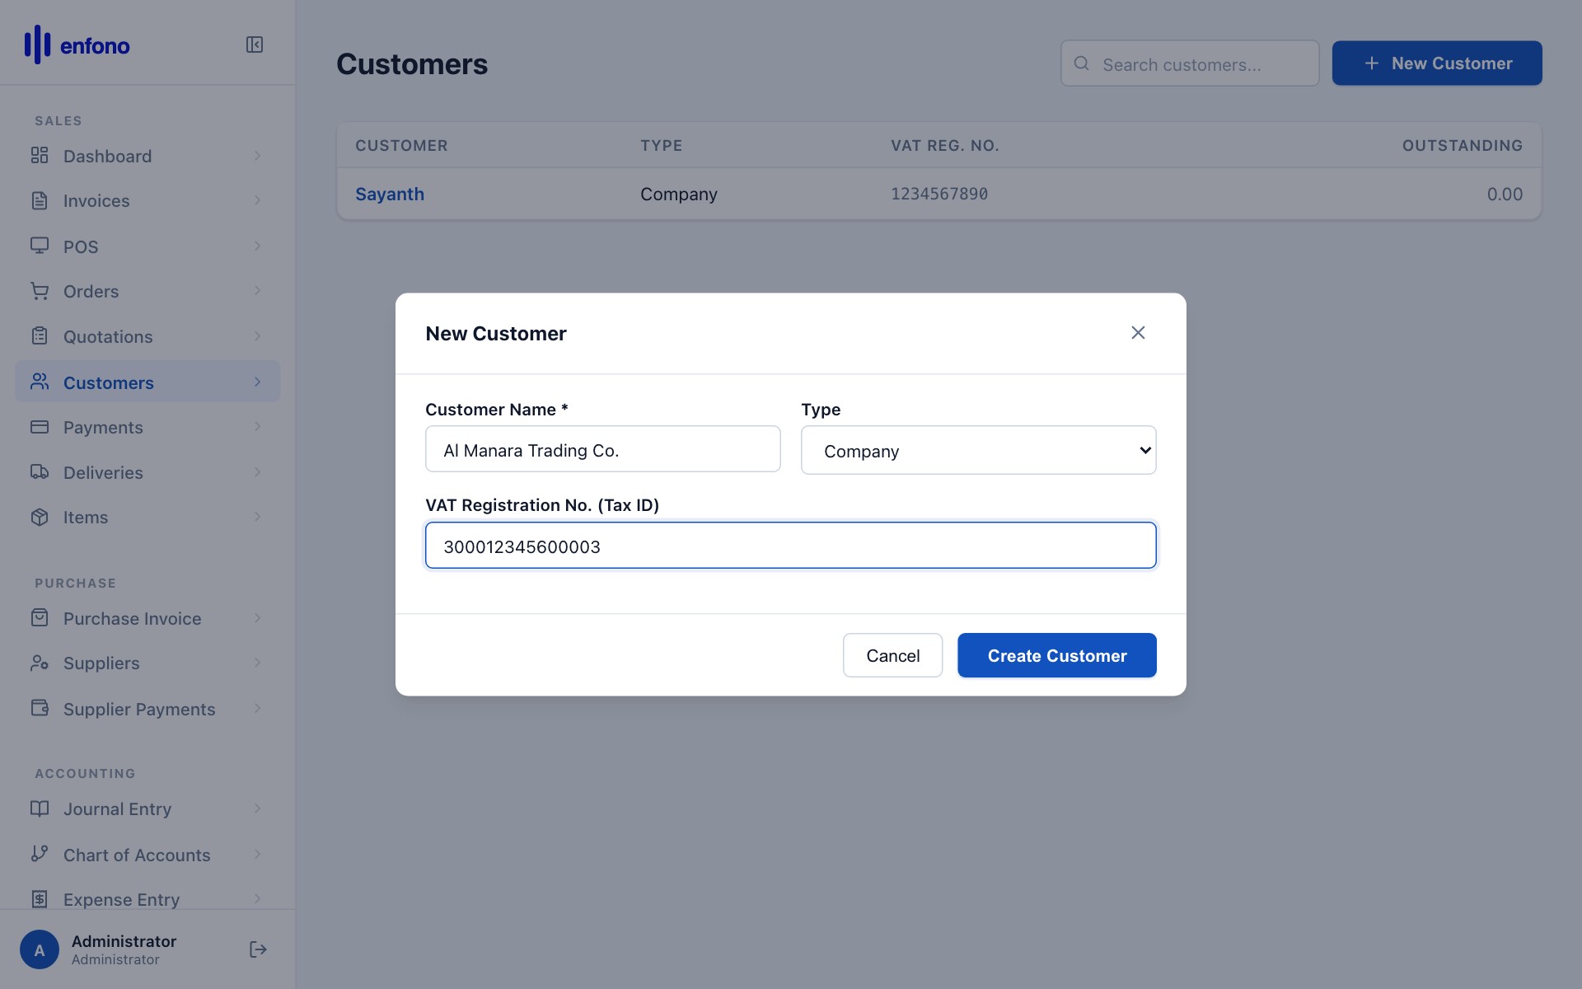The image size is (1582, 989).
Task: Click the VAT Registration No. input field
Action: [789, 545]
